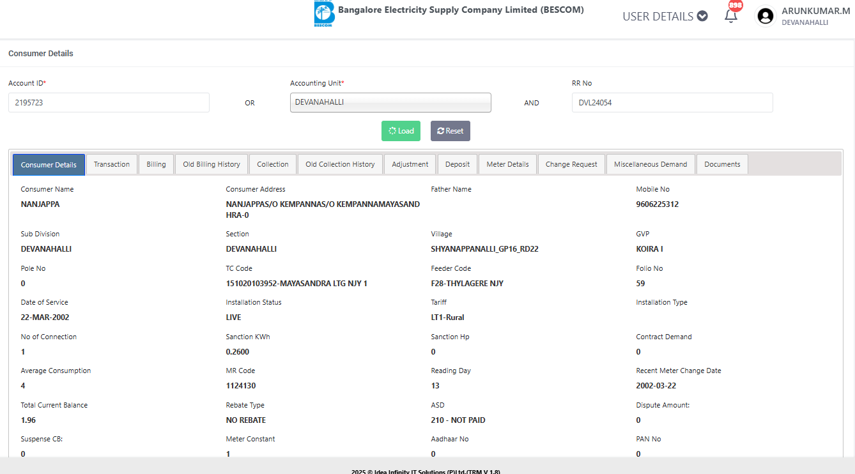Click MR Code value 1124130
The image size is (855, 474).
coord(241,386)
